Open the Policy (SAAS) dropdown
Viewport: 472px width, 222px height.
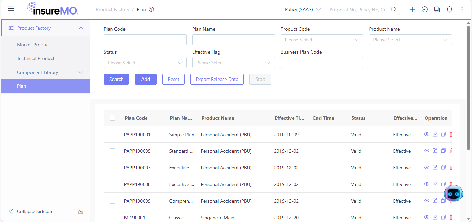point(303,9)
